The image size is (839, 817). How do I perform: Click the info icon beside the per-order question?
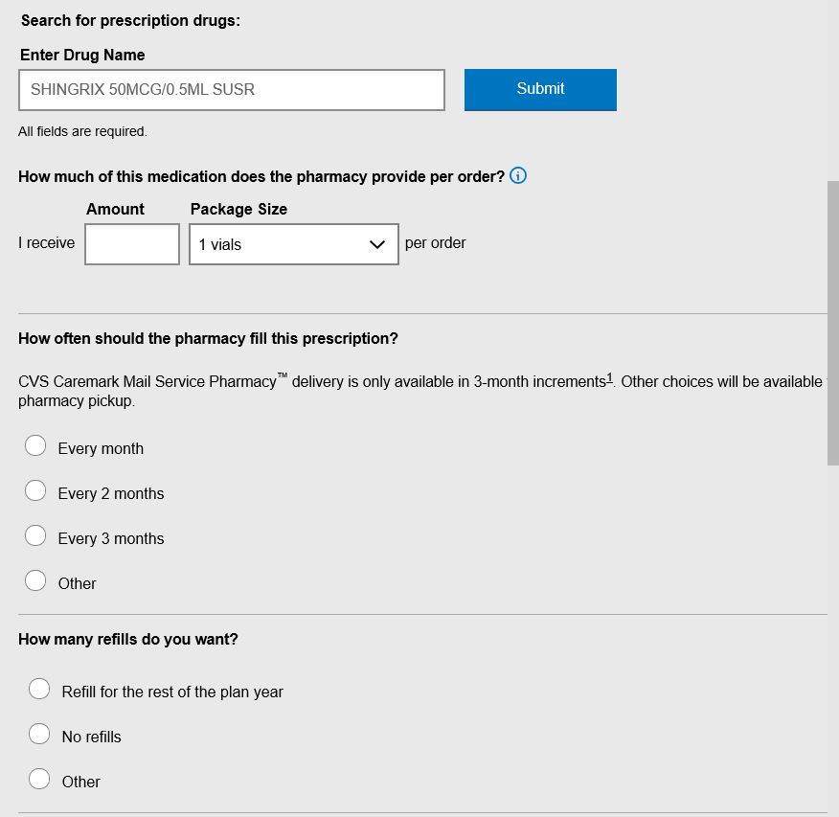[518, 176]
